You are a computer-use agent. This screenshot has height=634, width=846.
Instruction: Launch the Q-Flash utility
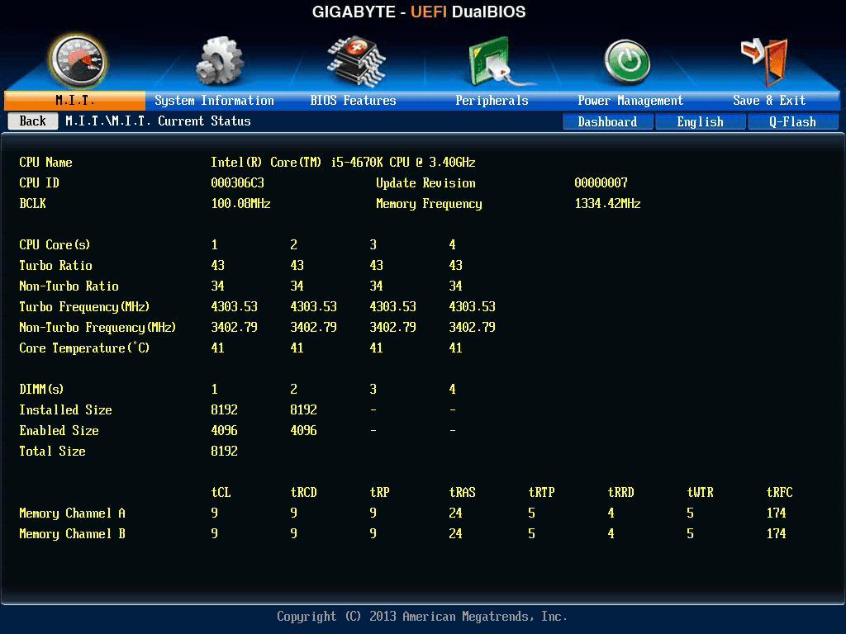792,122
